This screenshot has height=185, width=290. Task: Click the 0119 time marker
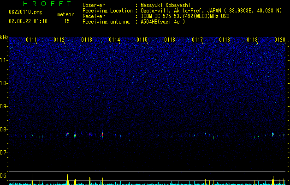point(252,40)
